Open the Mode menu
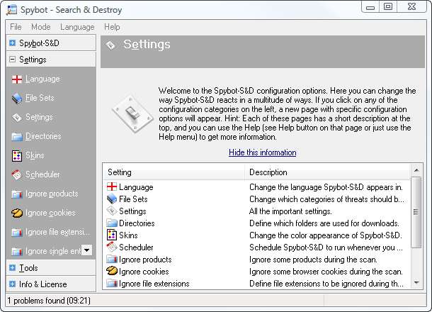Image resolution: width=432 pixels, height=312 pixels. [x=40, y=27]
